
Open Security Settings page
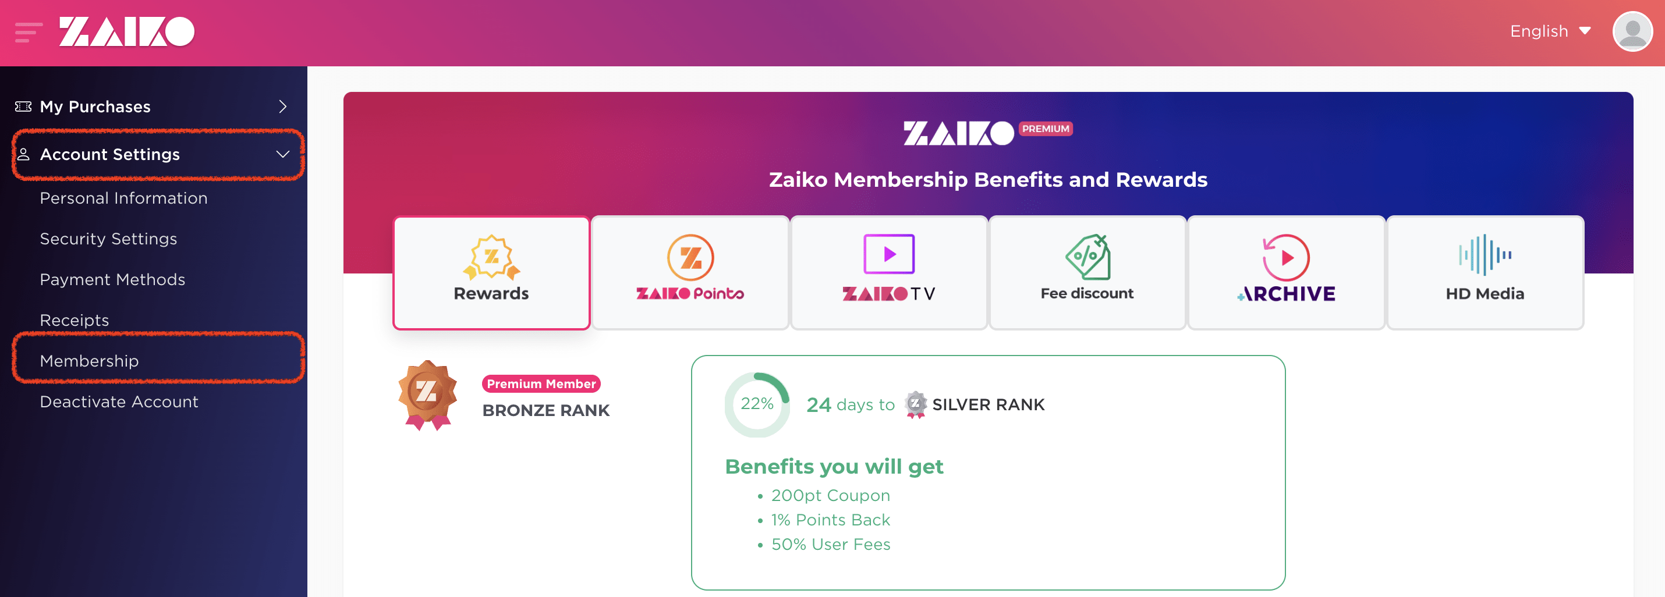pyautogui.click(x=108, y=239)
